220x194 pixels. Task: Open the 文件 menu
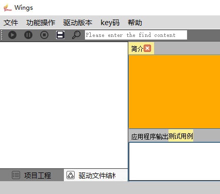11,23
